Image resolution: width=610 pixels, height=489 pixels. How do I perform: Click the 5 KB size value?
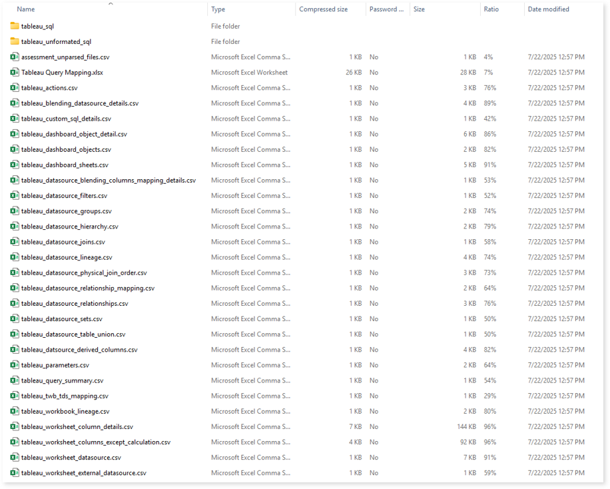pyautogui.click(x=469, y=165)
